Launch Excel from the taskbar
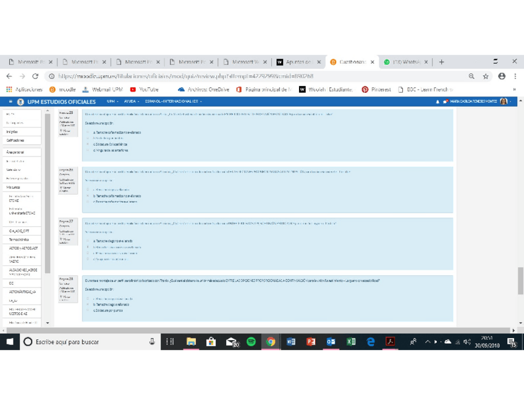The image size is (524, 405). 350,341
